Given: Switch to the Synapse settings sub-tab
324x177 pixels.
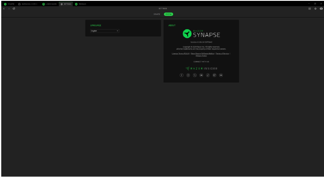Looking at the screenshot, I should pyautogui.click(x=157, y=14).
